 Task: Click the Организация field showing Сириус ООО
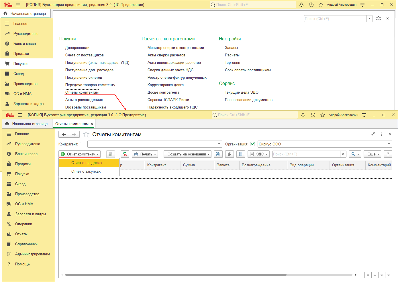322,144
